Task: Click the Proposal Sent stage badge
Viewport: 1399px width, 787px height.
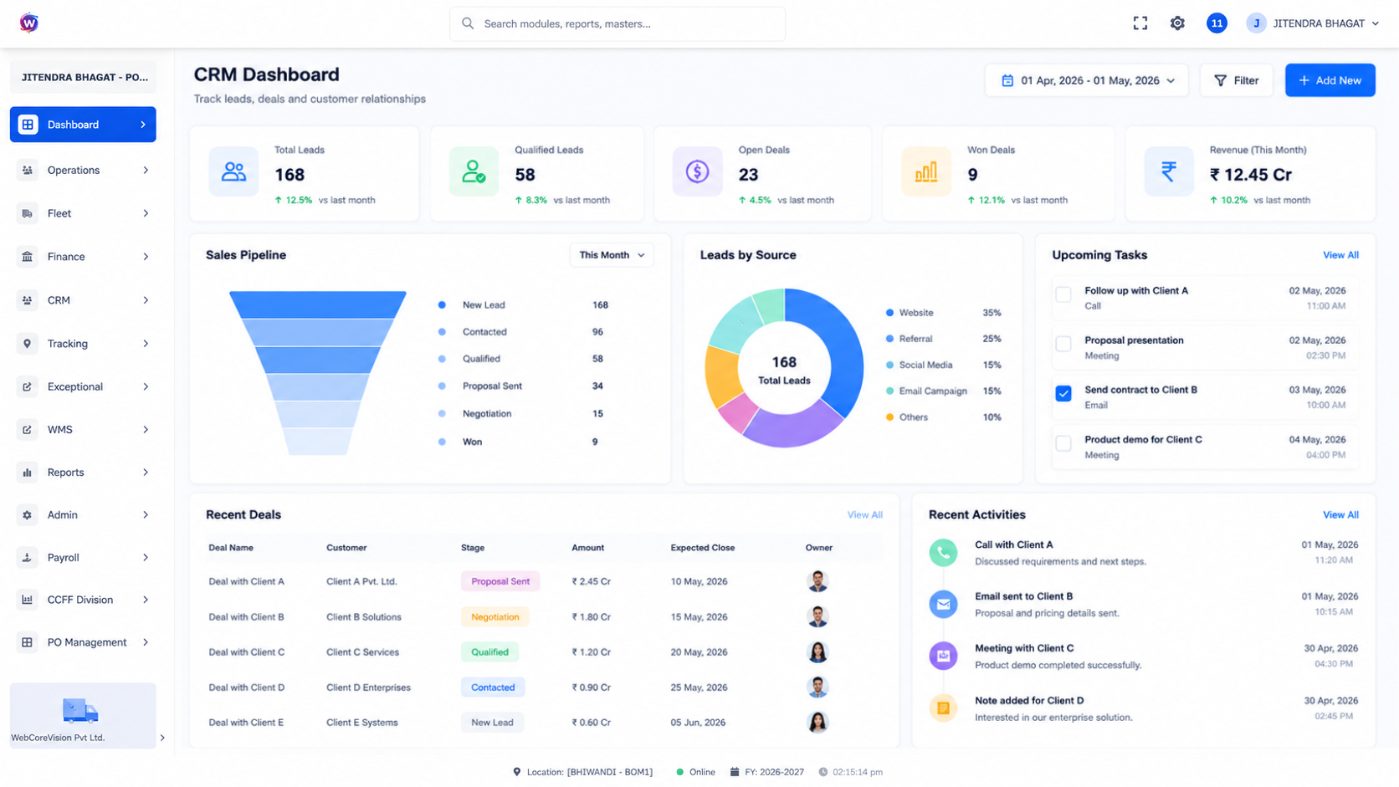Action: click(x=500, y=581)
